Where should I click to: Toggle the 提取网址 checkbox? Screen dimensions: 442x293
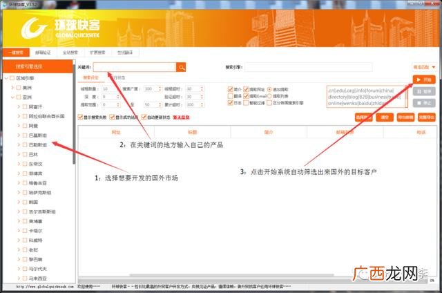246,89
